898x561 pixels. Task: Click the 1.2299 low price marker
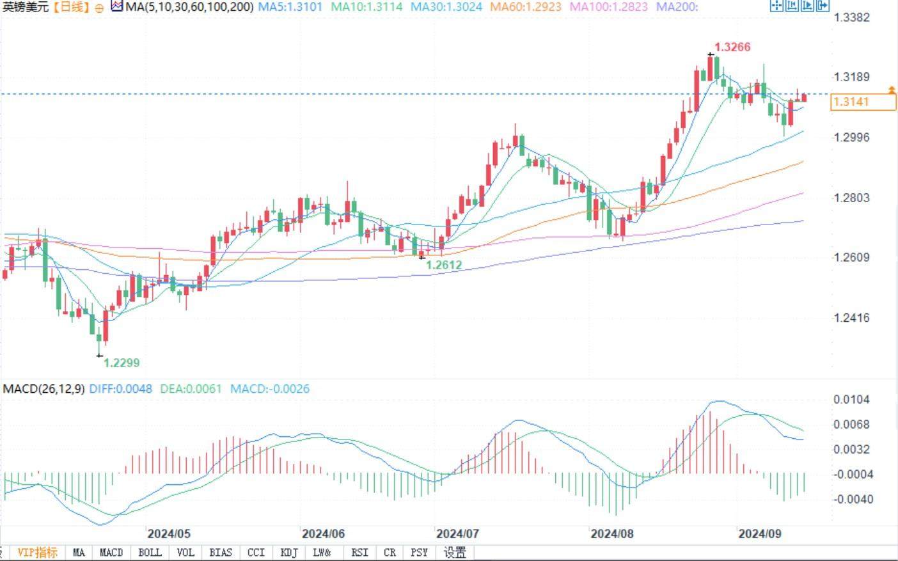pyautogui.click(x=122, y=363)
